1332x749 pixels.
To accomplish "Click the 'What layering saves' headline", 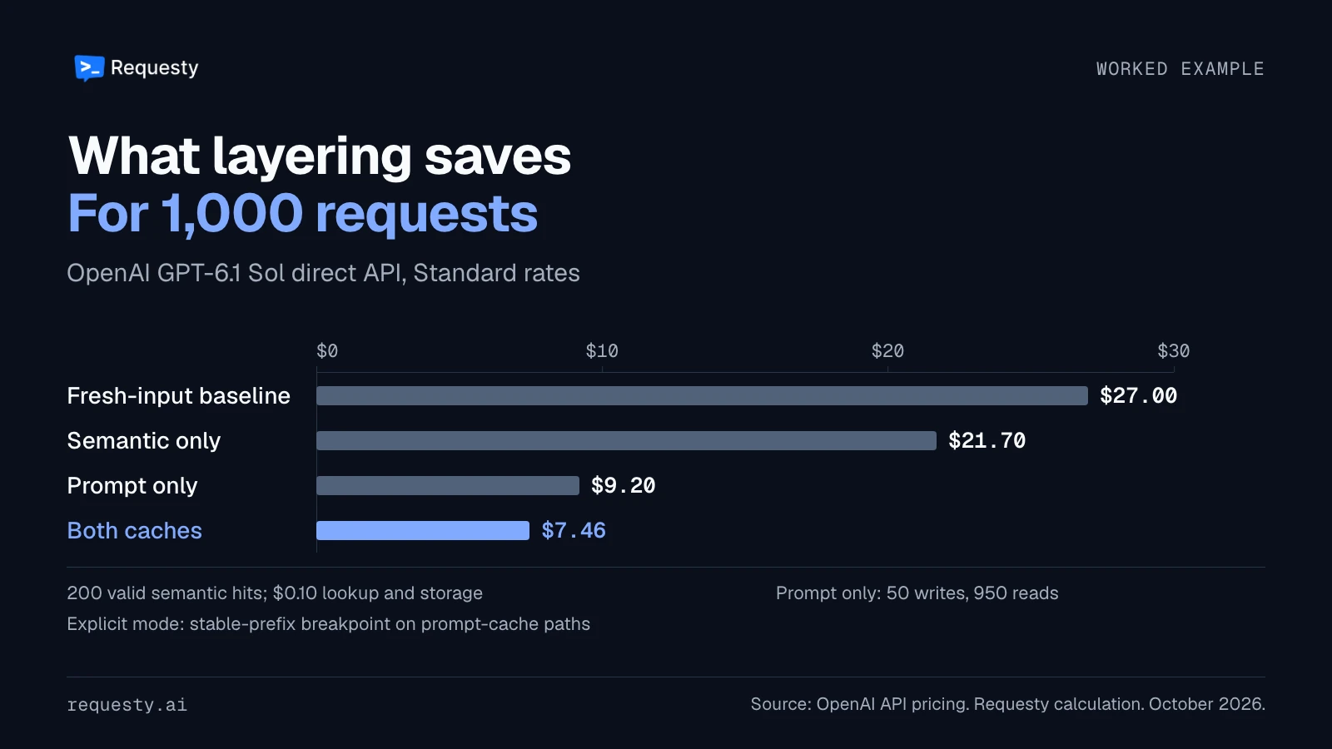I will (x=320, y=156).
